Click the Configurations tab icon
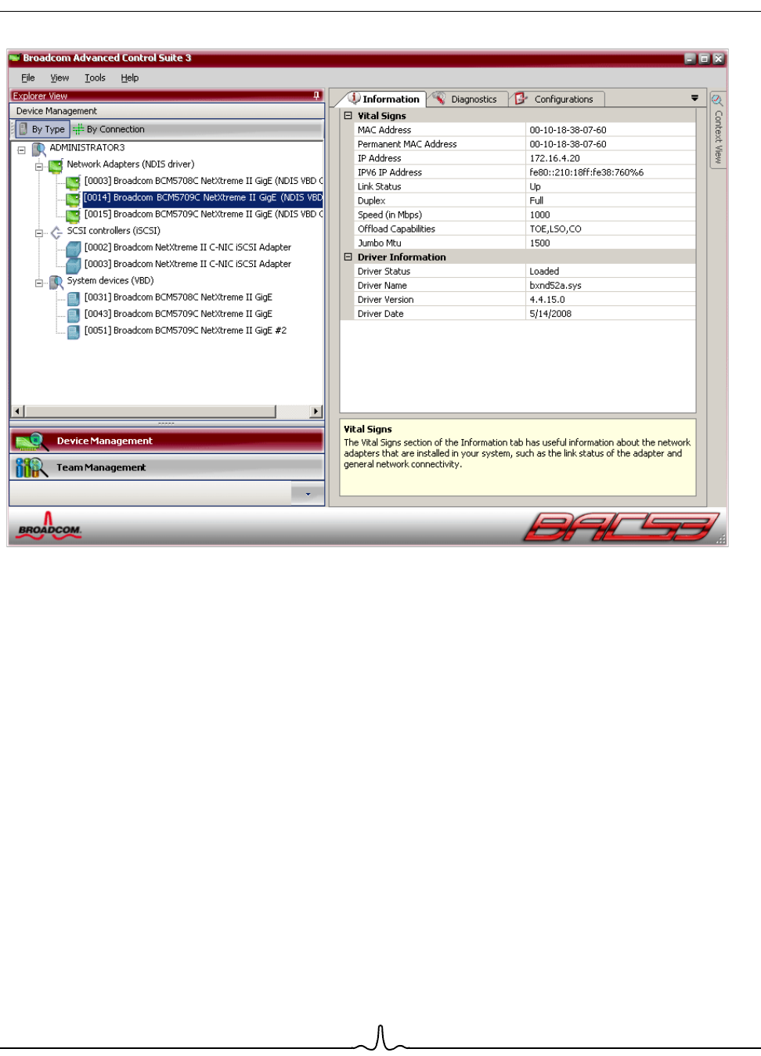Image resolution: width=761 pixels, height=1056 pixels. pos(521,99)
